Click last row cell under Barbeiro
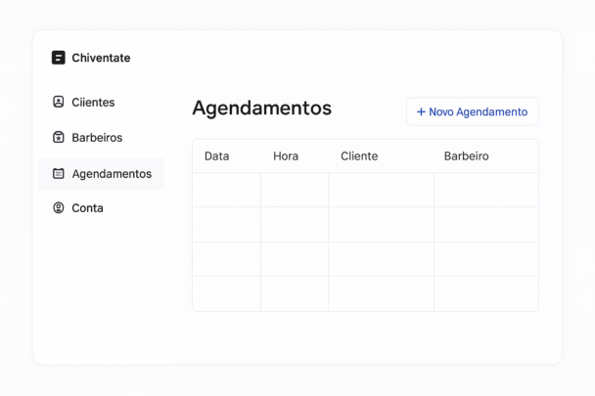This screenshot has width=595, height=396. 485,293
